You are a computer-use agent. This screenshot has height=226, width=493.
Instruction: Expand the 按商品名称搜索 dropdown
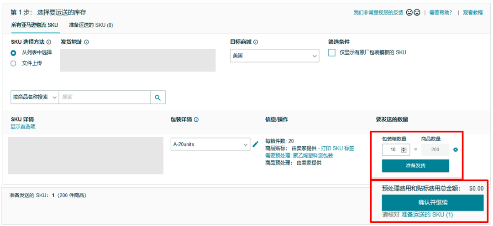point(35,97)
